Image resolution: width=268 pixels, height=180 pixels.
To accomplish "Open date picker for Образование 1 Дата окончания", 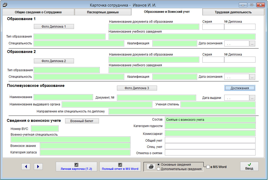I will point(252,44).
